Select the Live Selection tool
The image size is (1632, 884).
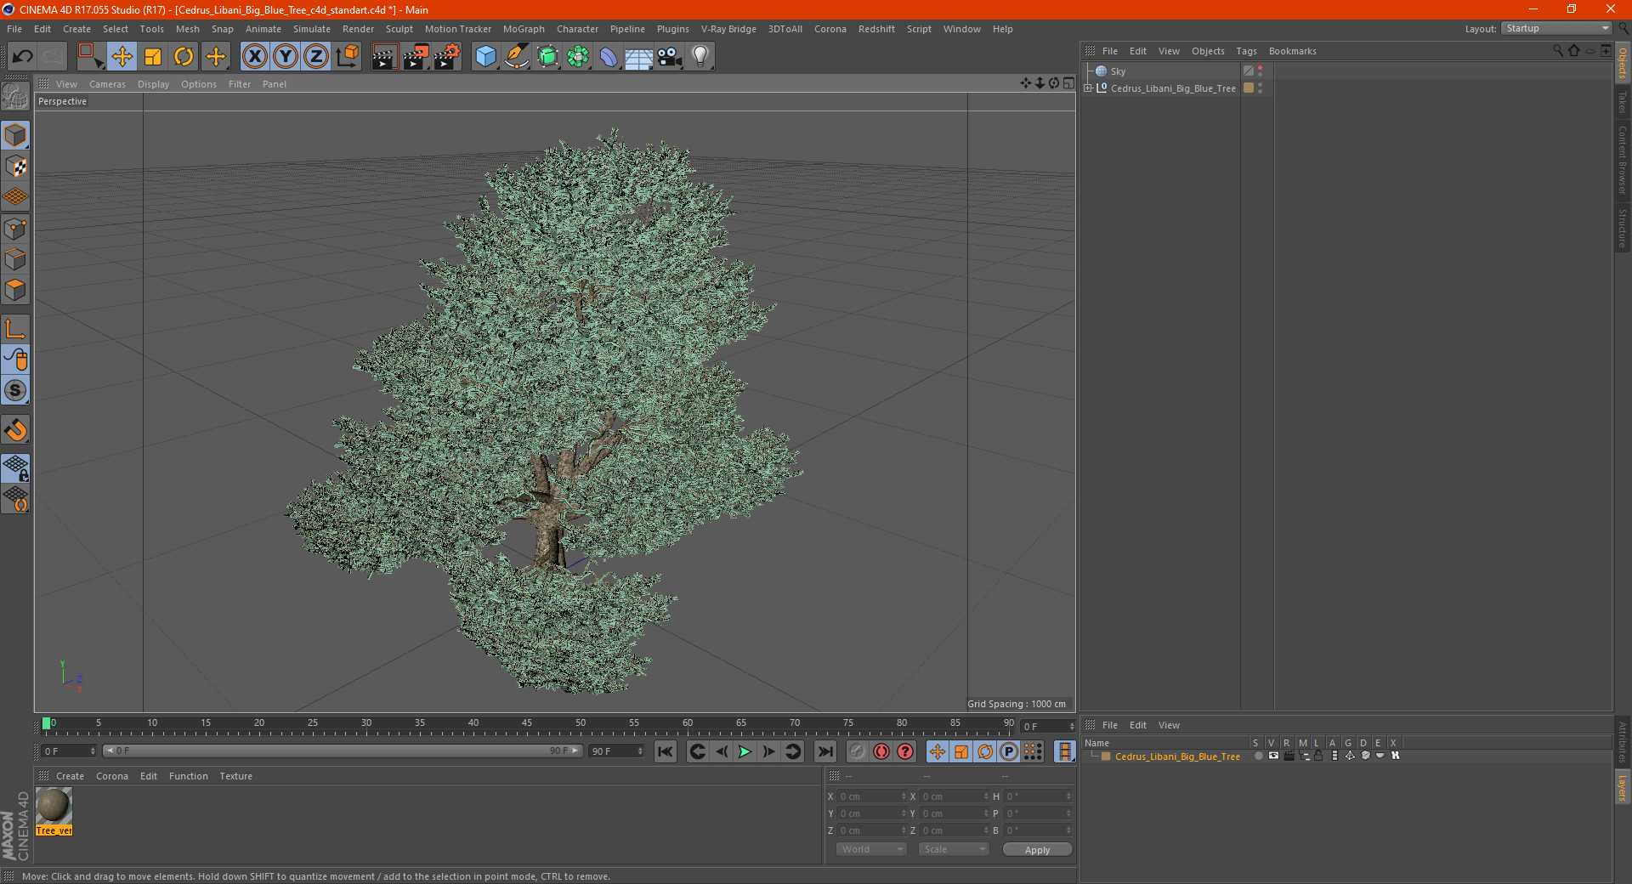(x=90, y=57)
